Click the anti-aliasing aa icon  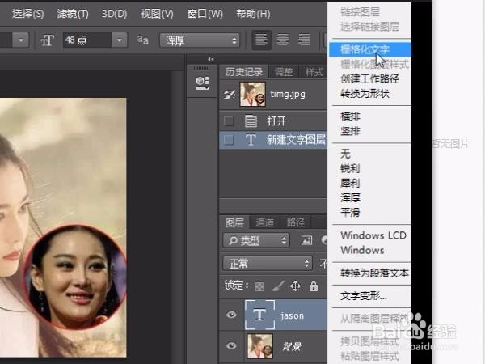(143, 40)
